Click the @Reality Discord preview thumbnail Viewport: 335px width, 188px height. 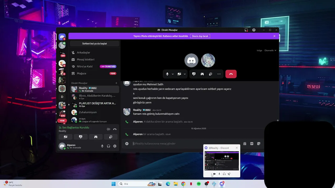pyautogui.click(x=222, y=161)
